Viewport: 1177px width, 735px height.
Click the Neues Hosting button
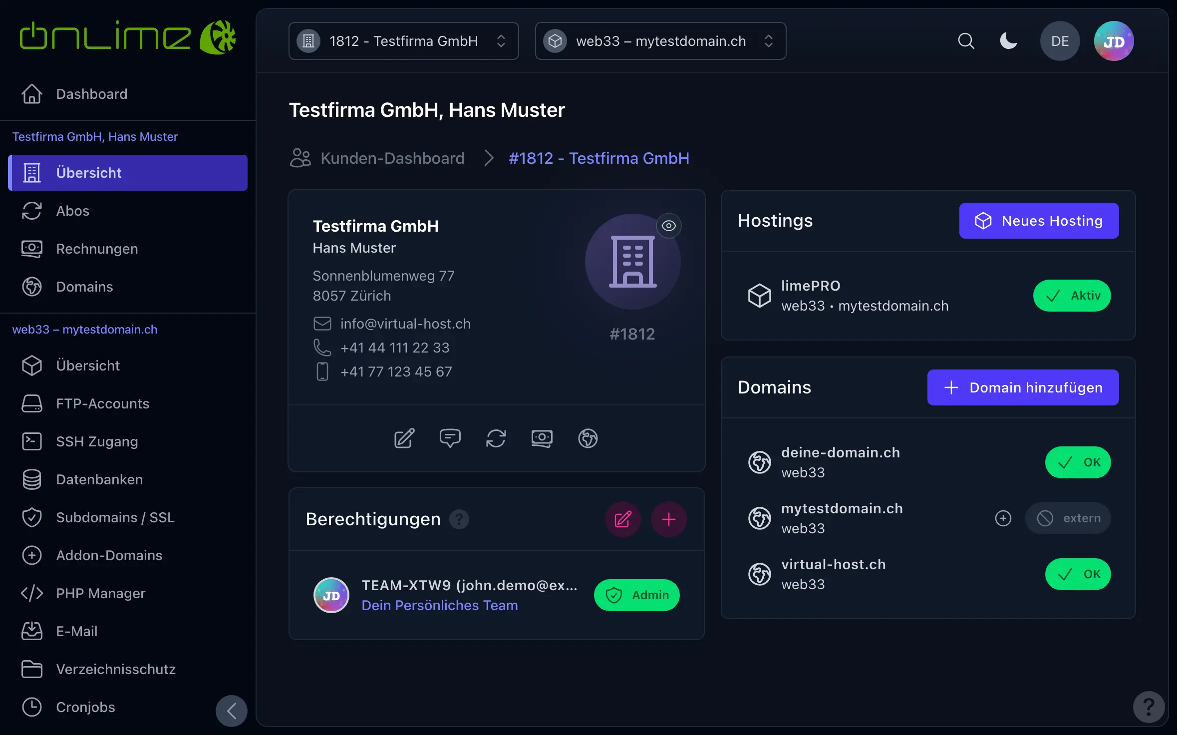tap(1039, 221)
